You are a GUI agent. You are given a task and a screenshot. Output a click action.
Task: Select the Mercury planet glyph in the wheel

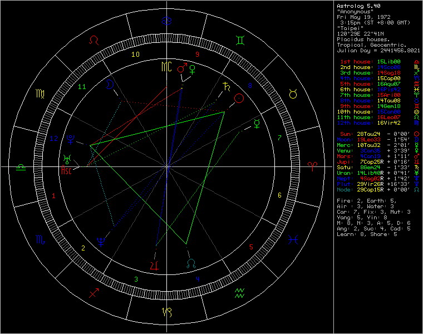(257, 124)
